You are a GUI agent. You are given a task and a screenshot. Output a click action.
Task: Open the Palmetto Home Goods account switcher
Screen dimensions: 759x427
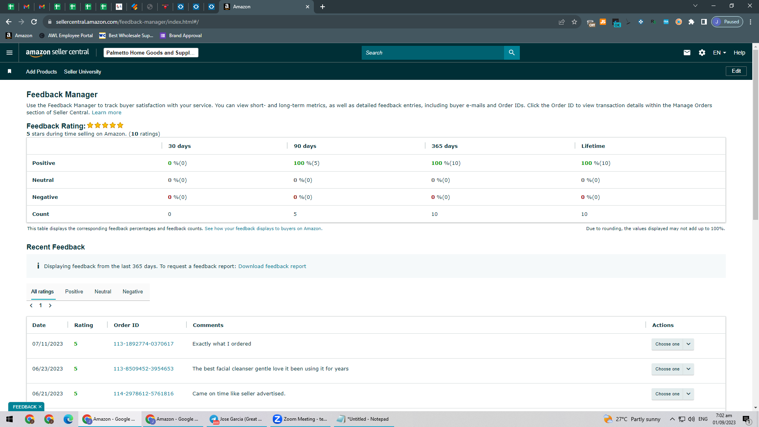[x=151, y=53]
